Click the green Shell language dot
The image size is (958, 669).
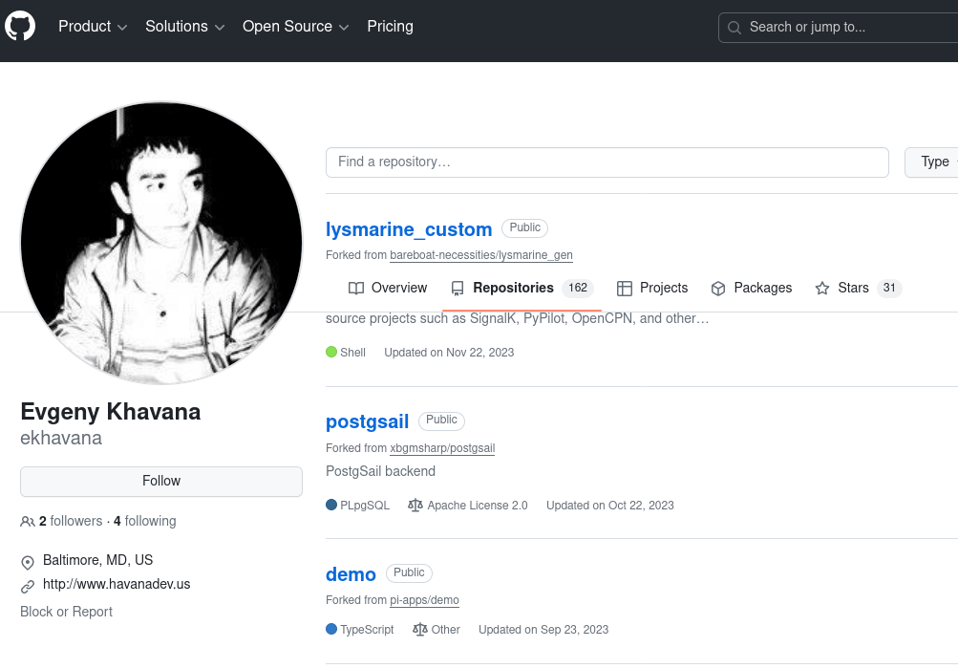331,352
